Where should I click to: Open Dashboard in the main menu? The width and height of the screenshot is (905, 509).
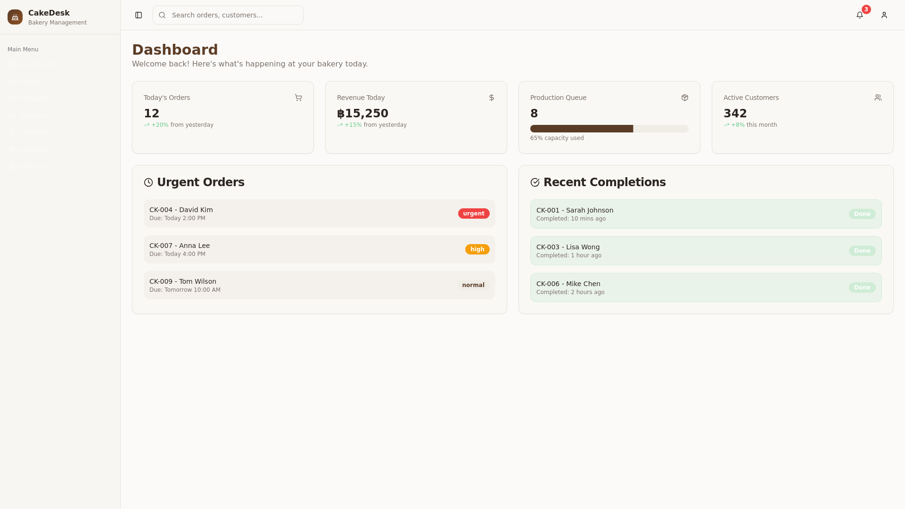point(60,65)
